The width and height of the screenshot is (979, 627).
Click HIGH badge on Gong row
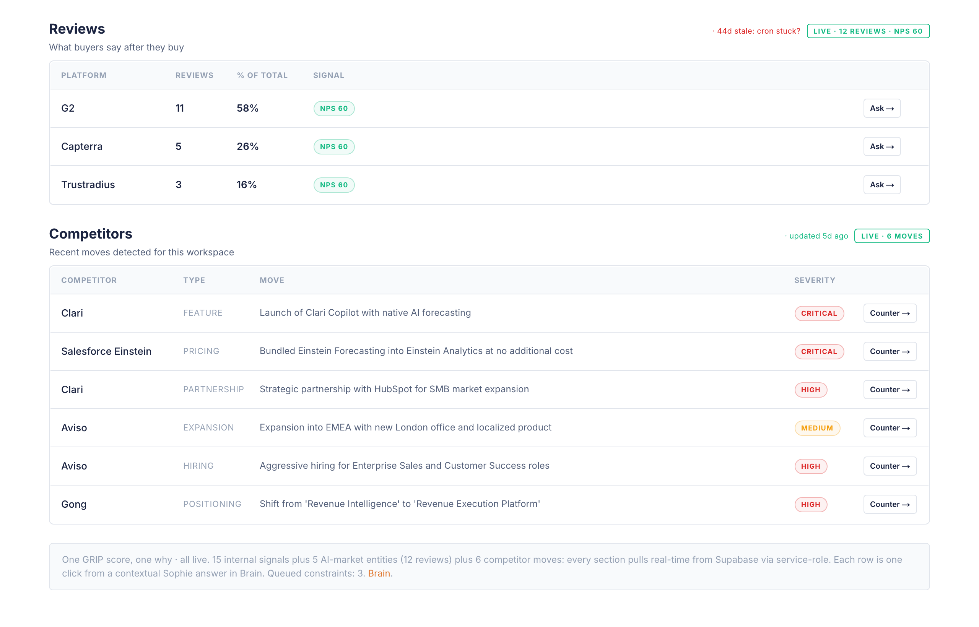click(810, 505)
